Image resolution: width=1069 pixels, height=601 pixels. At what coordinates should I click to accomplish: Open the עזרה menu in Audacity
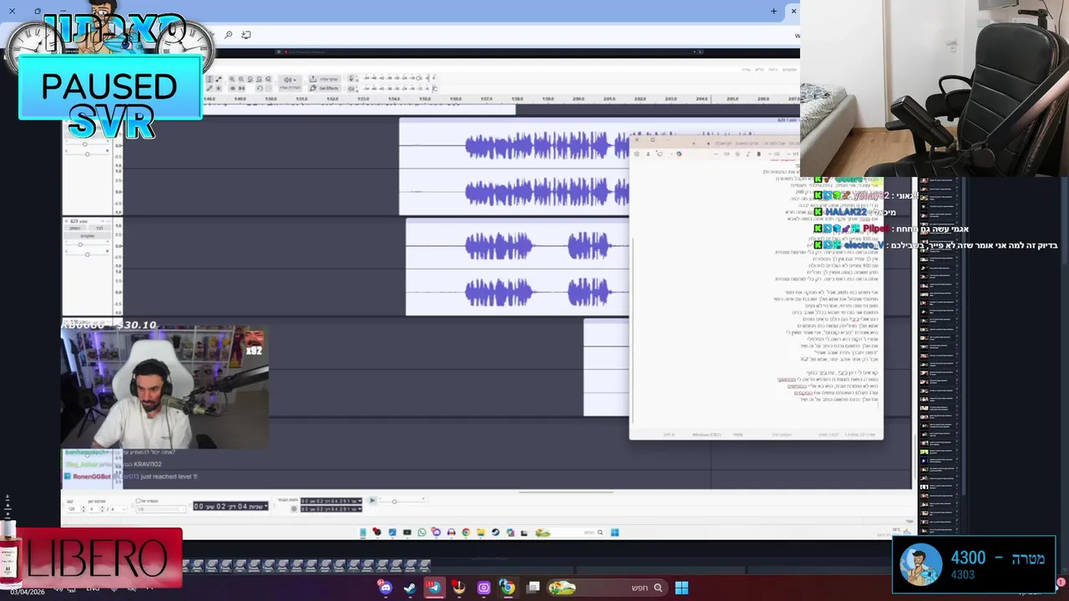[x=747, y=69]
